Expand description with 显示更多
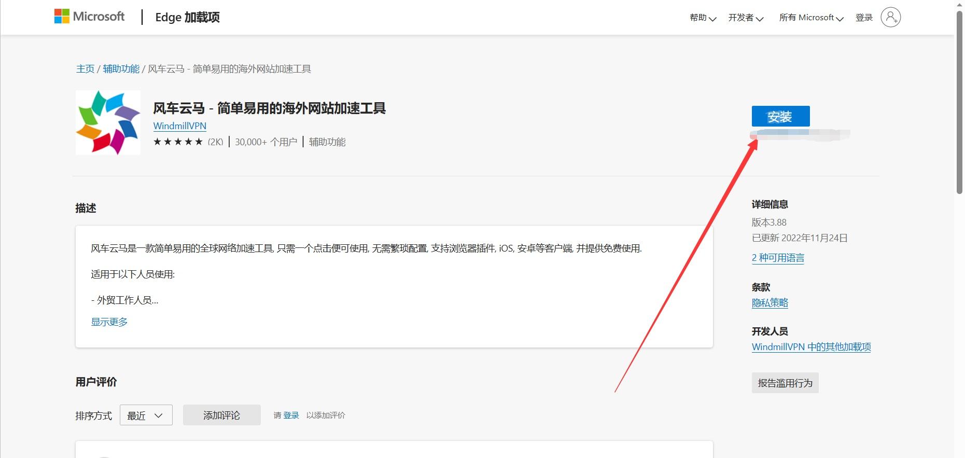Viewport: 965px width, 458px height. [109, 322]
